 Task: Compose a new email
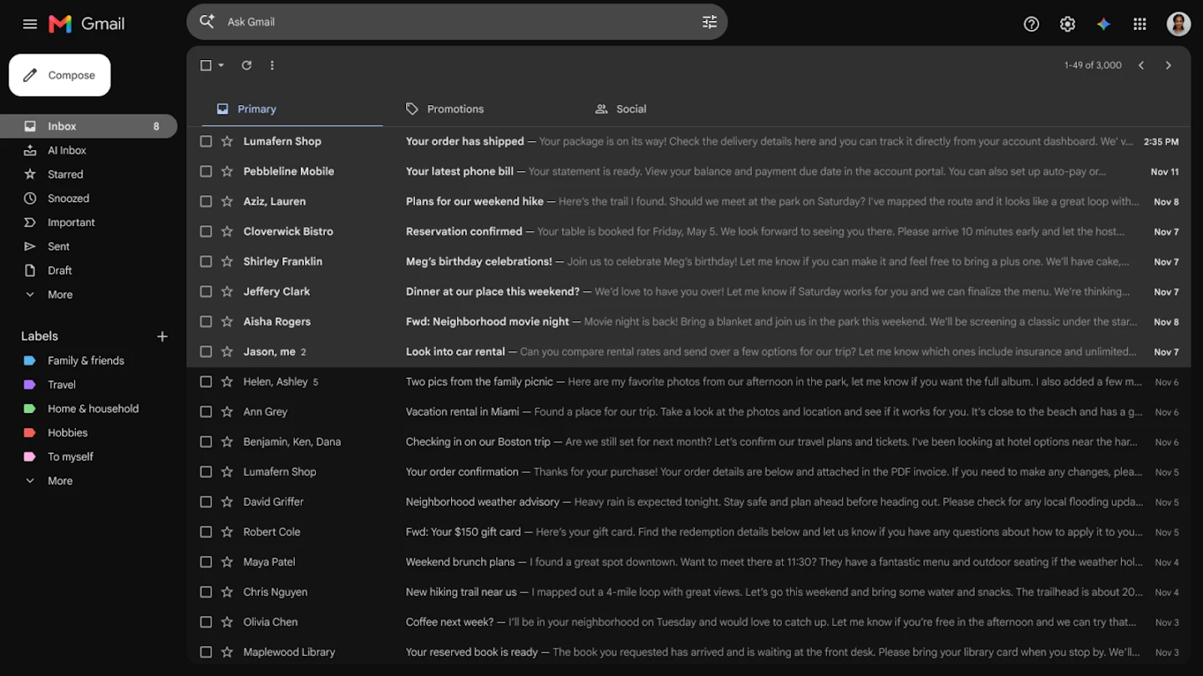point(59,75)
